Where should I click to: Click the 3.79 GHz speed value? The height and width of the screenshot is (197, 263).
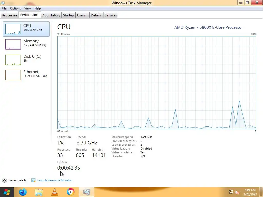click(x=87, y=143)
